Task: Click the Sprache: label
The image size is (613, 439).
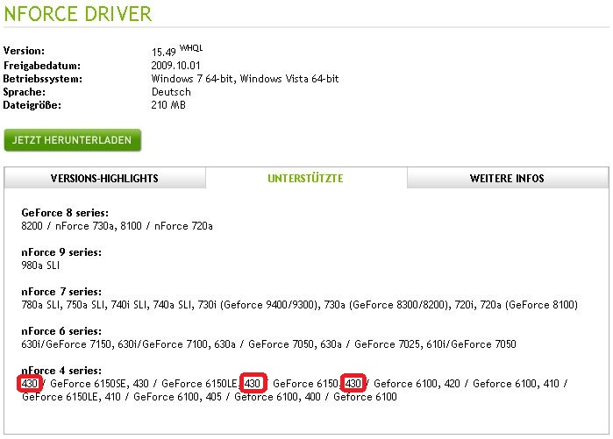Action: point(25,92)
